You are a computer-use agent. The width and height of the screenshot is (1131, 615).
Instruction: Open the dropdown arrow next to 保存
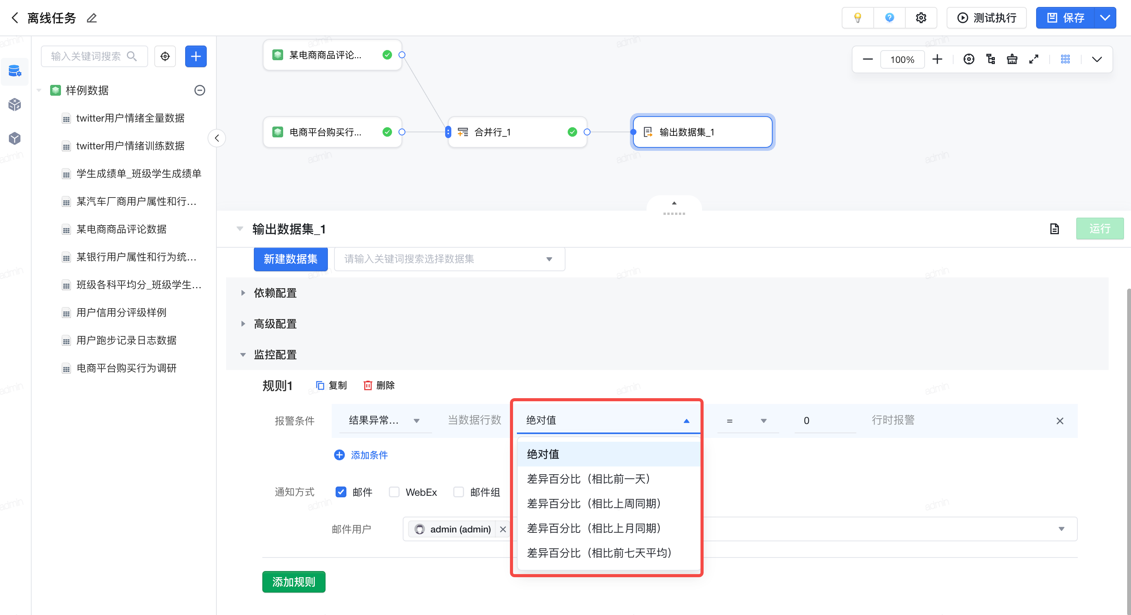click(x=1105, y=18)
